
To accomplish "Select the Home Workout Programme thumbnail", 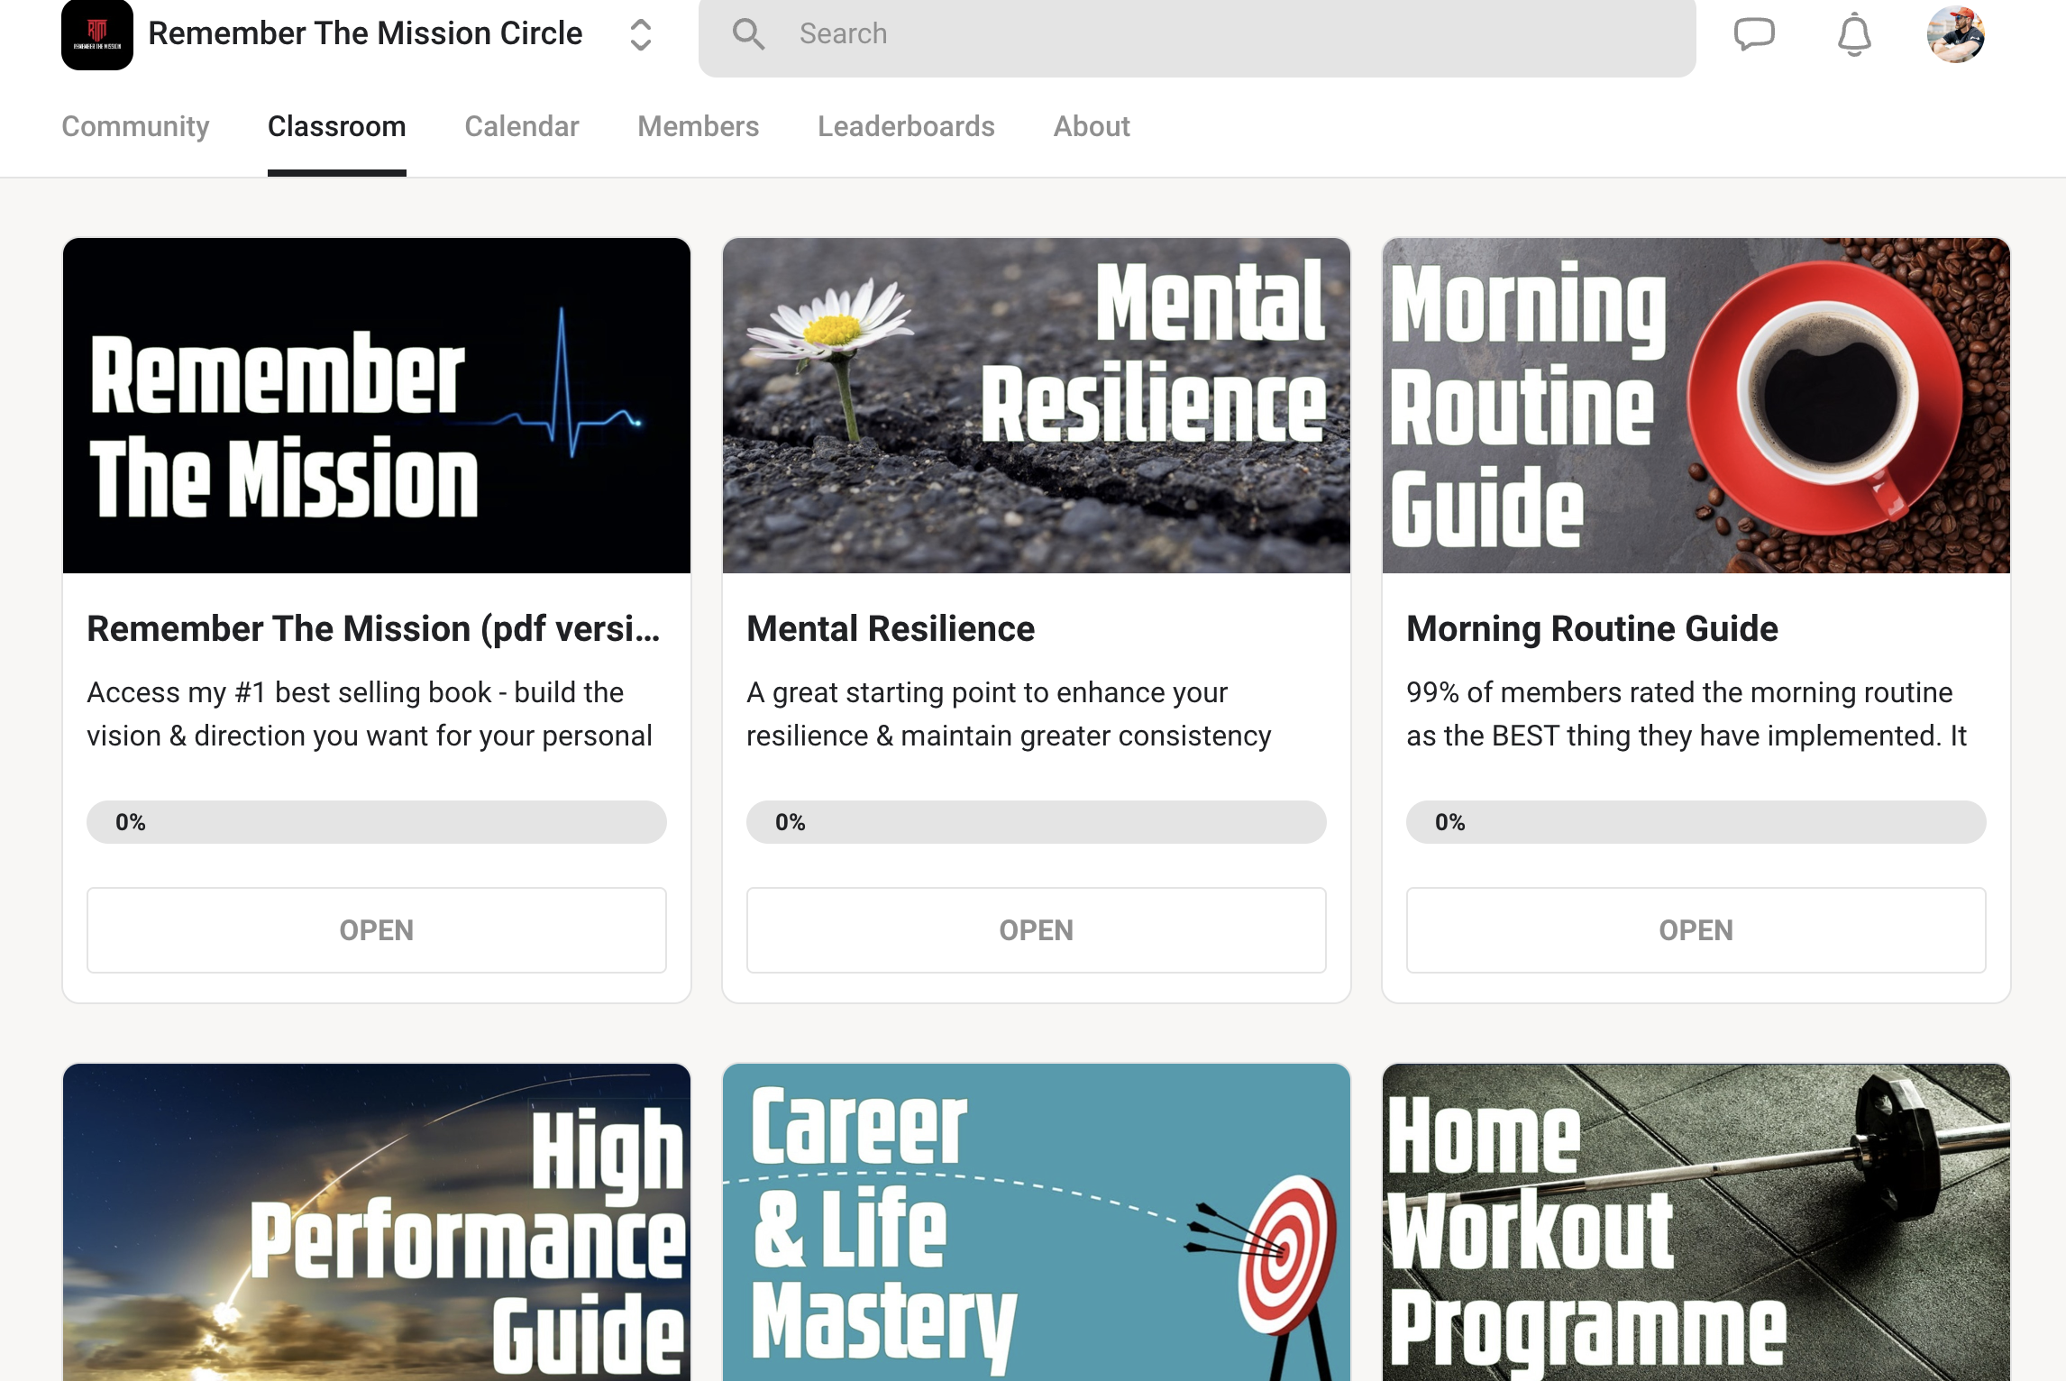I will pos(1696,1222).
